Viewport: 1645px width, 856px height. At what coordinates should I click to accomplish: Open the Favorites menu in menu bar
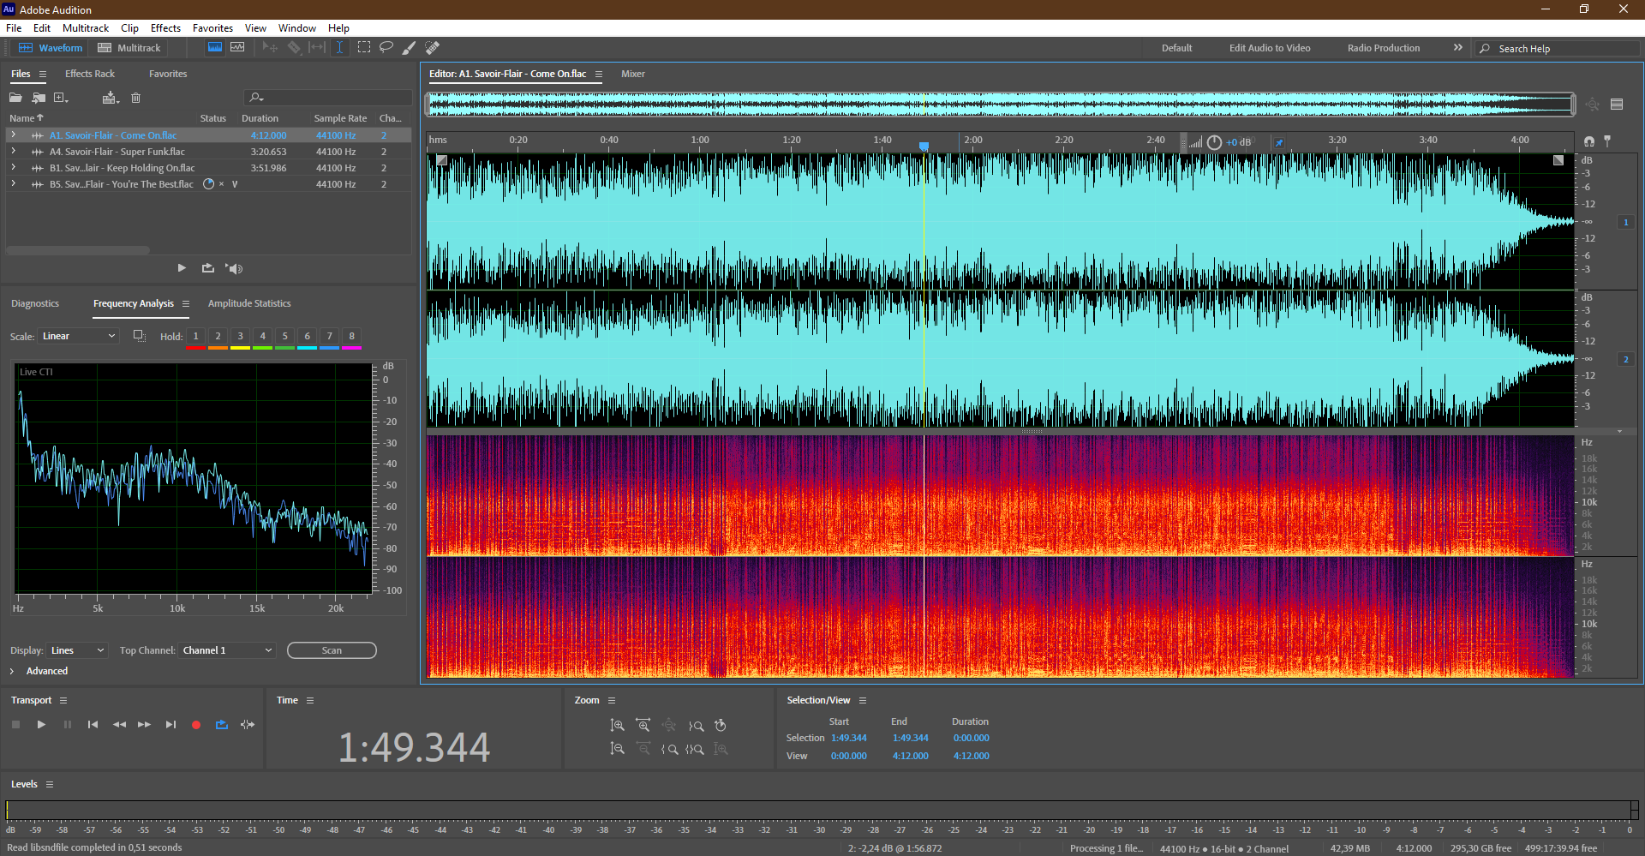point(212,27)
